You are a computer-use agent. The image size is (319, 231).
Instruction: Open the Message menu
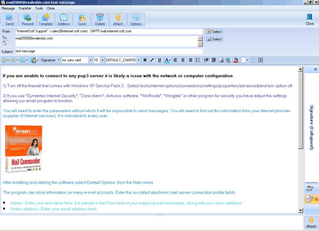pyautogui.click(x=8, y=8)
